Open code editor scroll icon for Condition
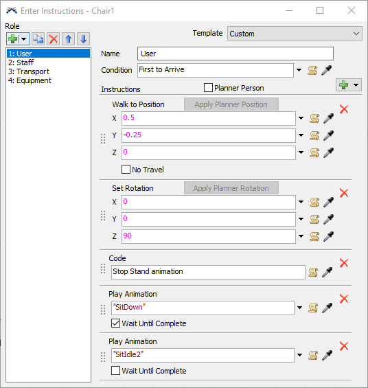 (312, 71)
